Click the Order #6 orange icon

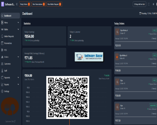117,57
